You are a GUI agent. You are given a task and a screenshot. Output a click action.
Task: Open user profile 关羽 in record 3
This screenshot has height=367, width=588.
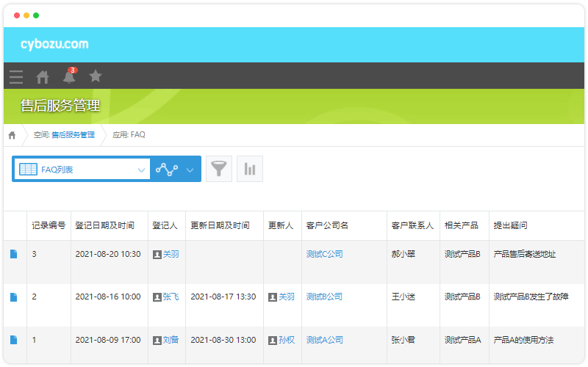[170, 255]
